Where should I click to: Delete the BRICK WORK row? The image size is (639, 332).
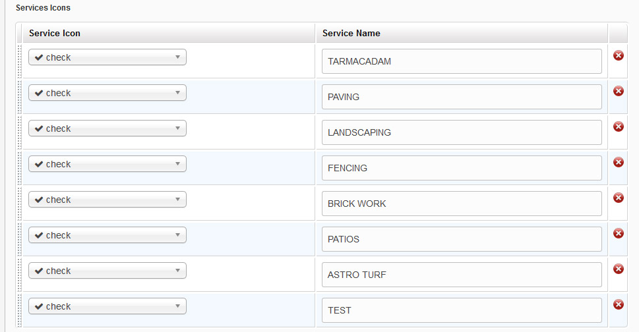[618, 198]
